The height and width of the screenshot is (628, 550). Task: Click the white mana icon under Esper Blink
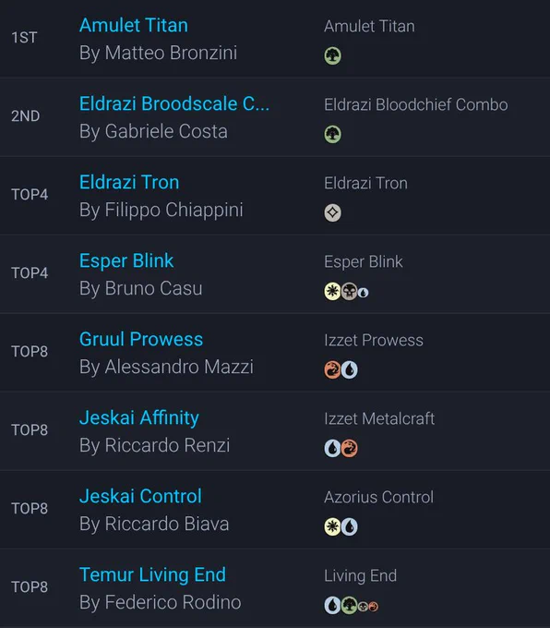point(332,291)
